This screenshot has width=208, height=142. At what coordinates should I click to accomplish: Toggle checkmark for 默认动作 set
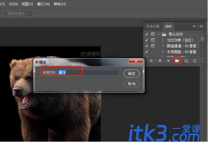(x=146, y=34)
